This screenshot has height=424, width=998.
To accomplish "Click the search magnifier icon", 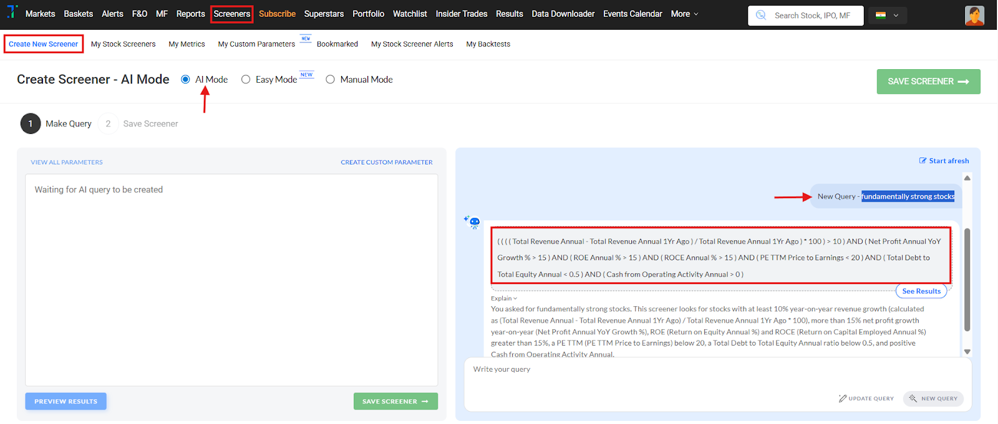I will coord(761,16).
